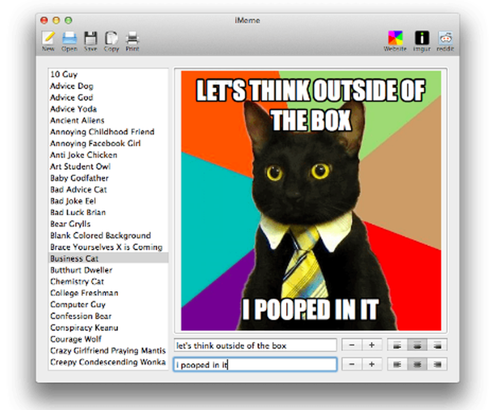Select 'Creepy Condescending Wonka' template
490x410 pixels.
tap(108, 362)
